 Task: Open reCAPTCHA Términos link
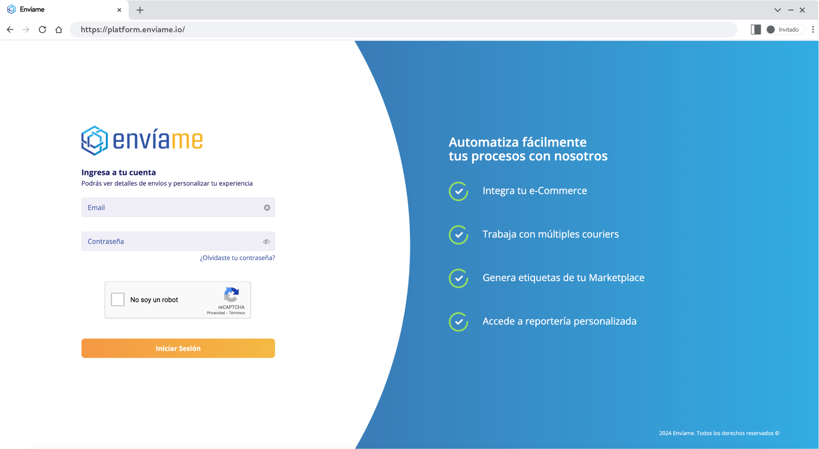[x=237, y=313]
